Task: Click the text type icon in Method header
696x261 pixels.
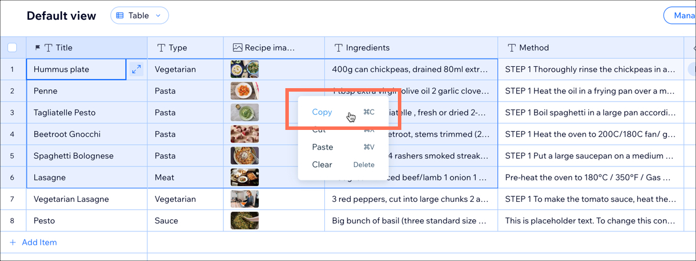Action: (512, 48)
